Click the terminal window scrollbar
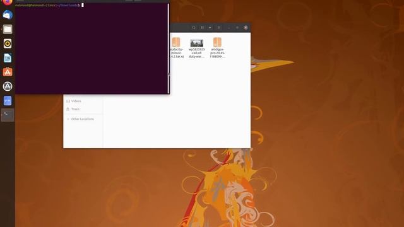The width and height of the screenshot is (404, 227). (x=169, y=49)
